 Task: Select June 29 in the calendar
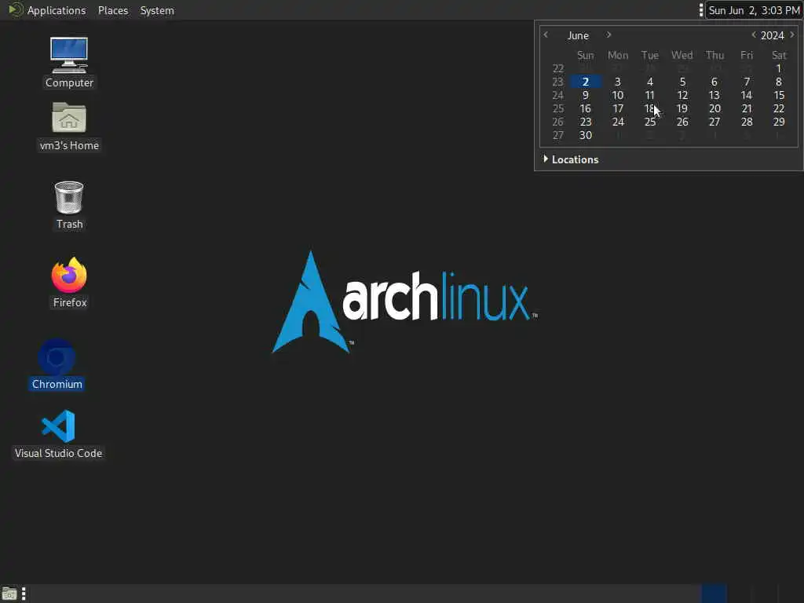click(x=779, y=122)
